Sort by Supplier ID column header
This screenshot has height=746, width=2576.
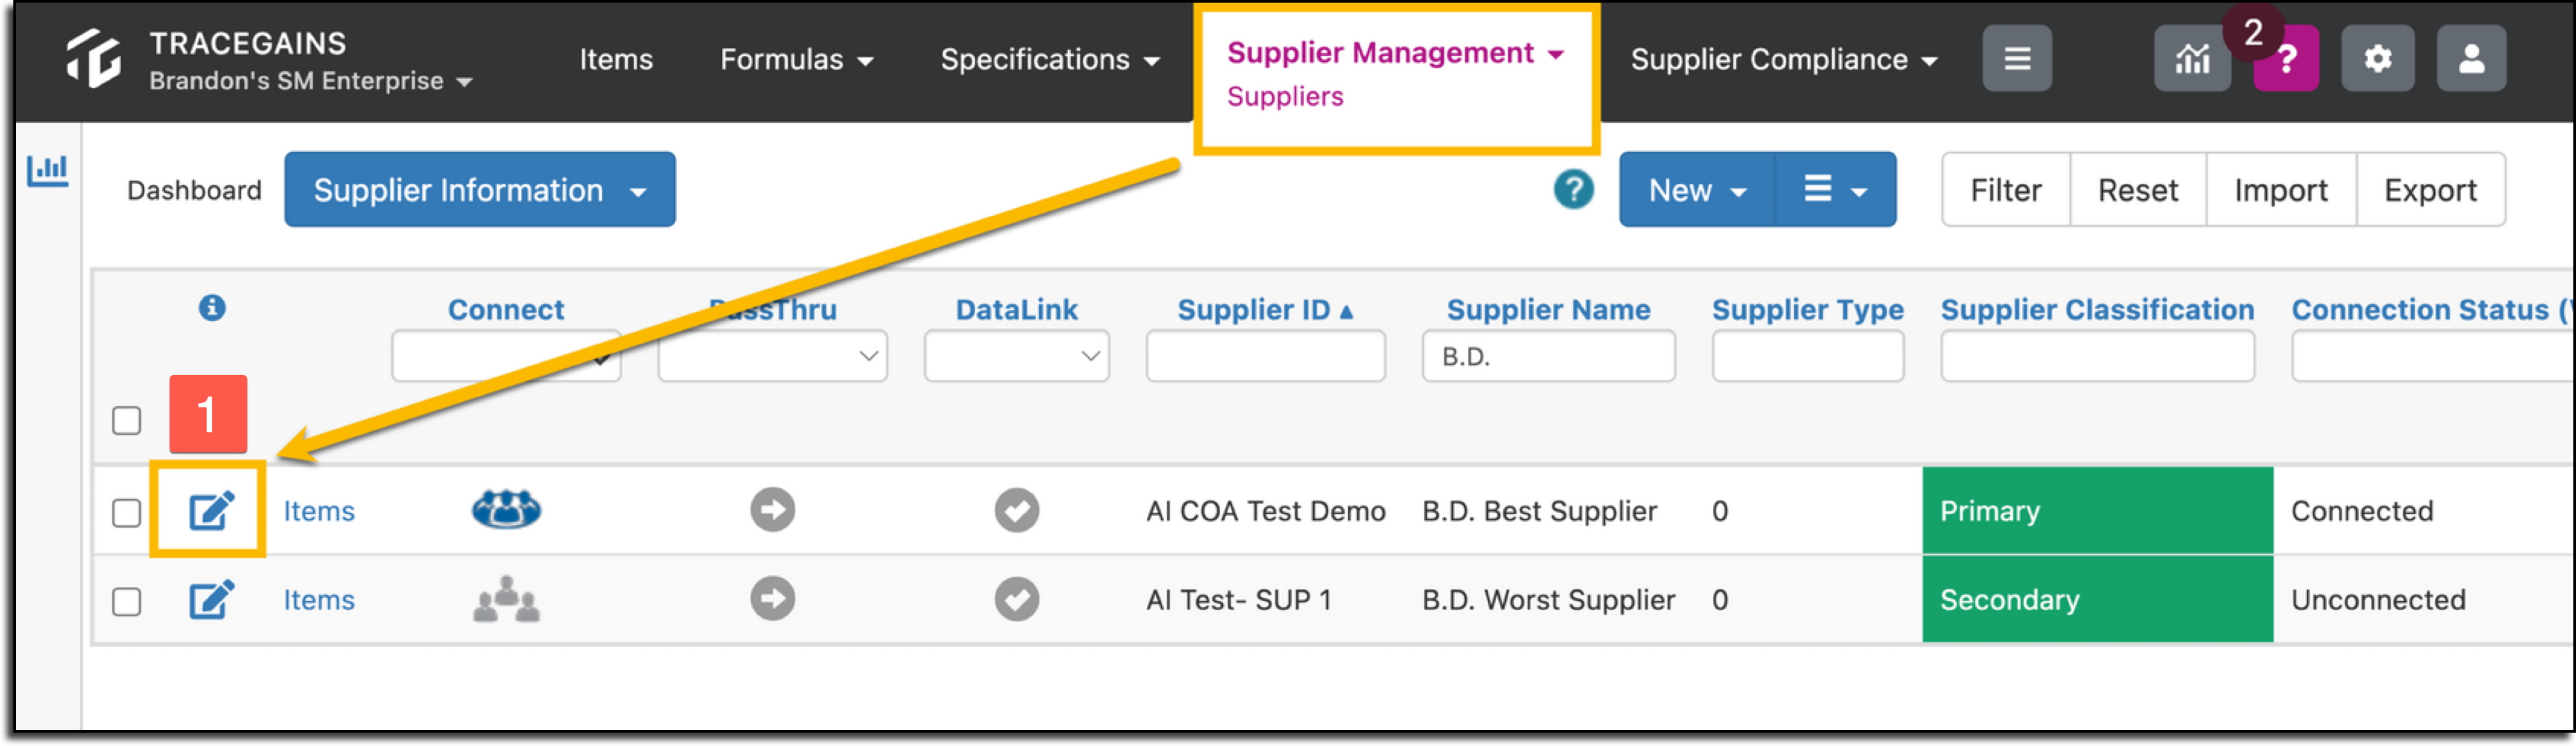pyautogui.click(x=1265, y=310)
